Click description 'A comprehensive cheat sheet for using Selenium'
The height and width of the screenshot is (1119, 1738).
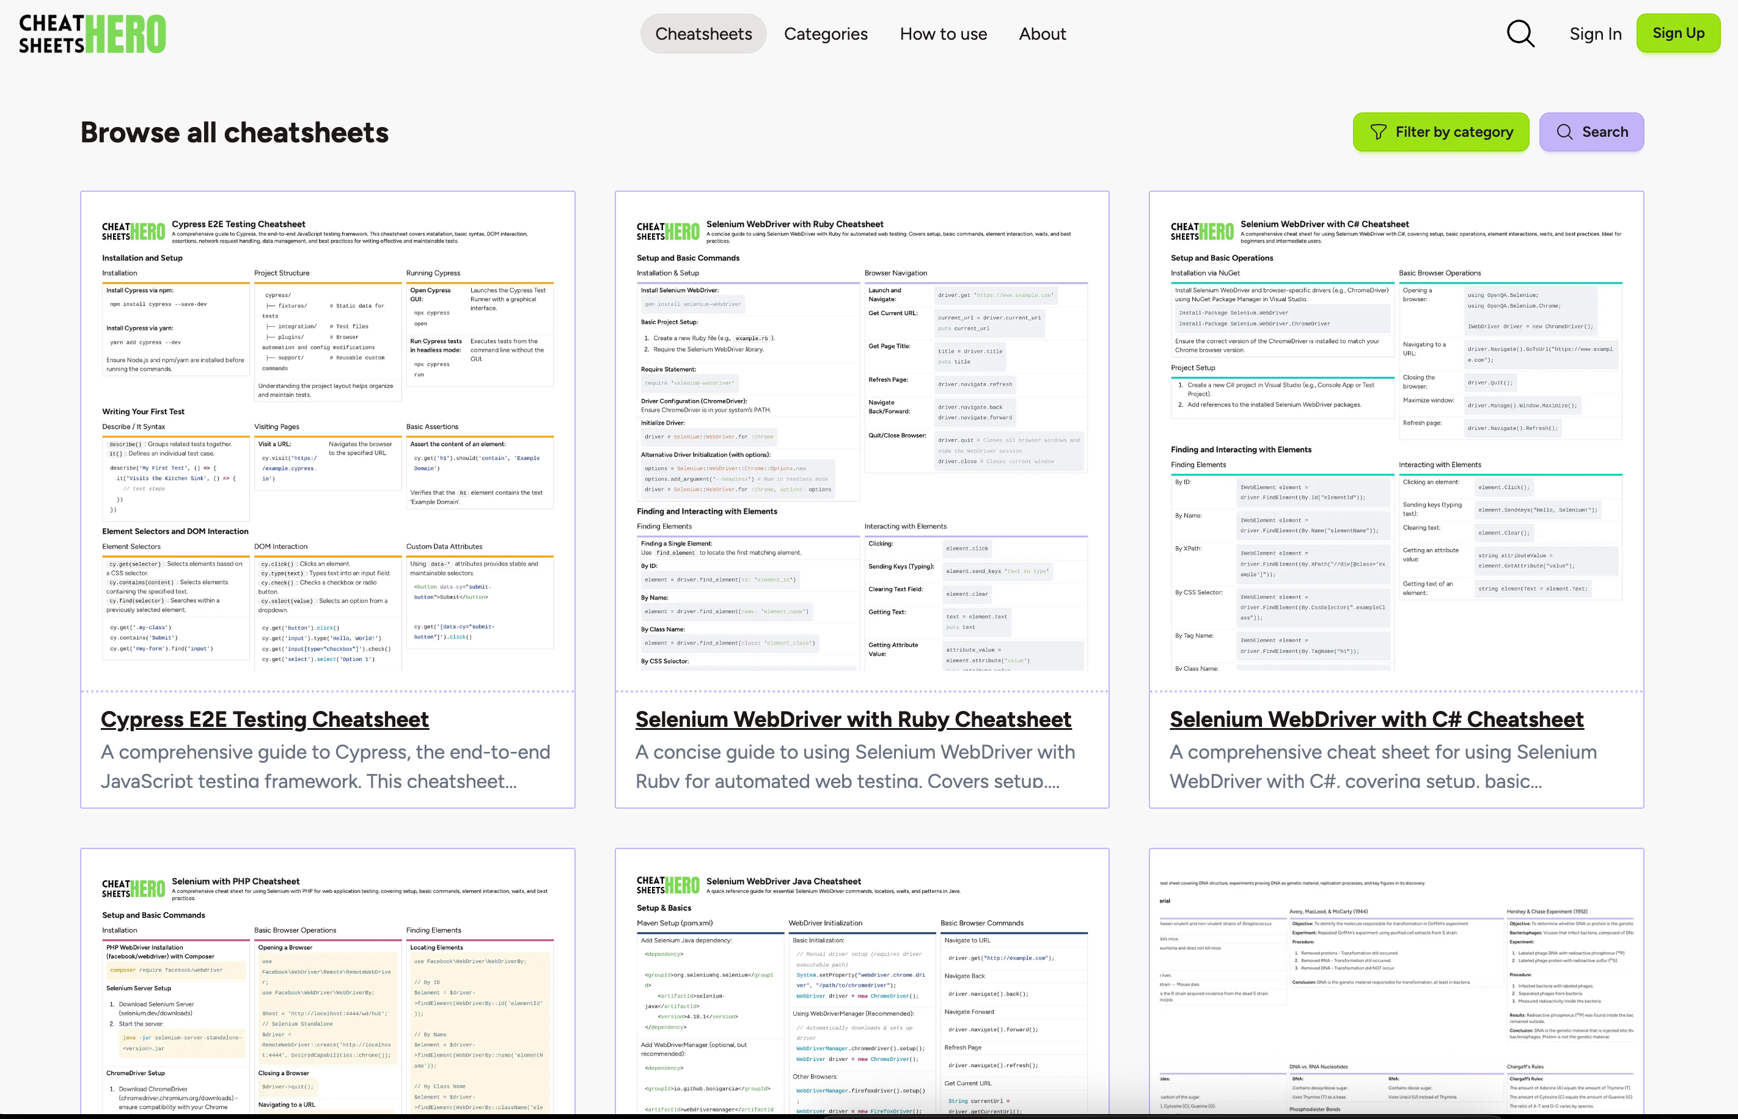1382,767
